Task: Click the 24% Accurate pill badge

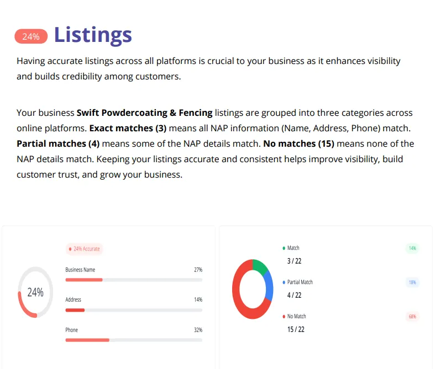Action: (x=84, y=249)
